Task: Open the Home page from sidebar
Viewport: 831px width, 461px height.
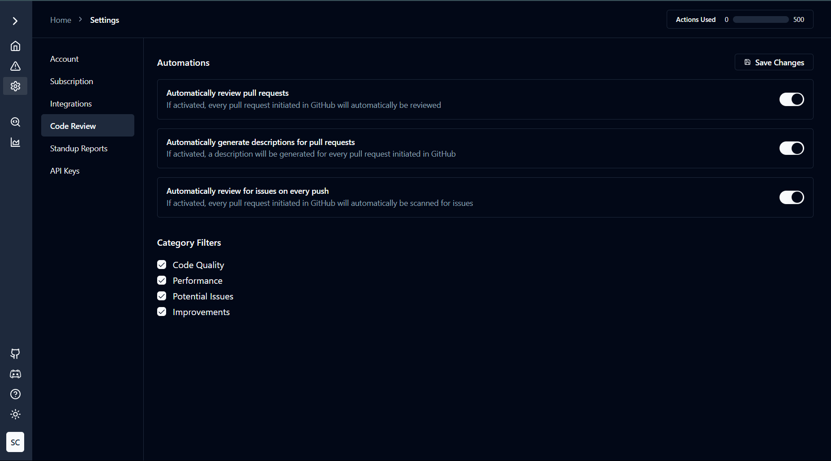Action: (15, 46)
